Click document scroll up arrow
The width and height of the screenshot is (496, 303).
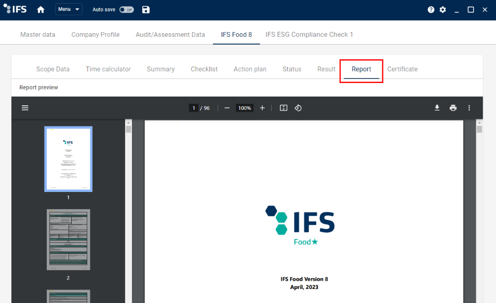tap(479, 122)
